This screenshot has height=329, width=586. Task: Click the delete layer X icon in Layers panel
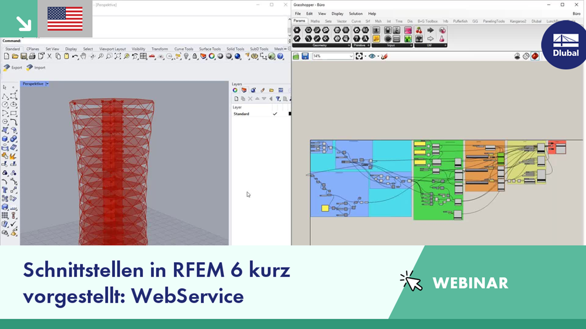(x=250, y=98)
